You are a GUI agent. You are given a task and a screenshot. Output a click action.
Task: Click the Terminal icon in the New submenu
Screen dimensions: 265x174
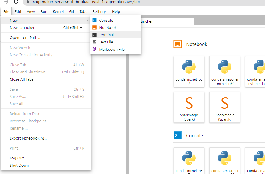pyautogui.click(x=94, y=35)
